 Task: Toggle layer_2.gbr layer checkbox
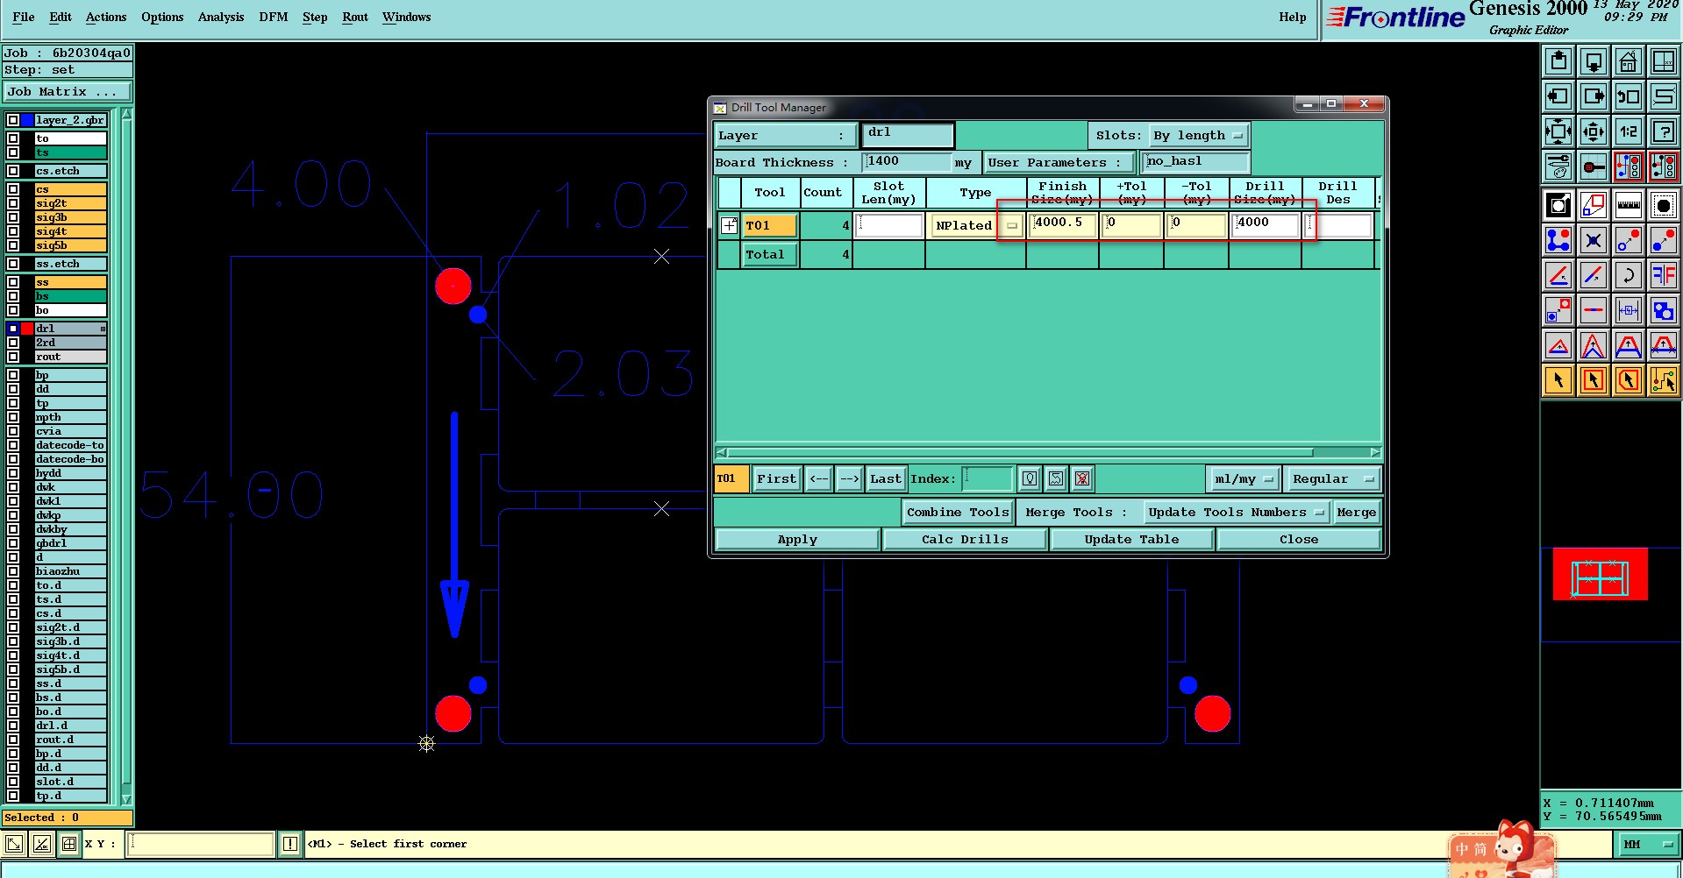pos(13,120)
